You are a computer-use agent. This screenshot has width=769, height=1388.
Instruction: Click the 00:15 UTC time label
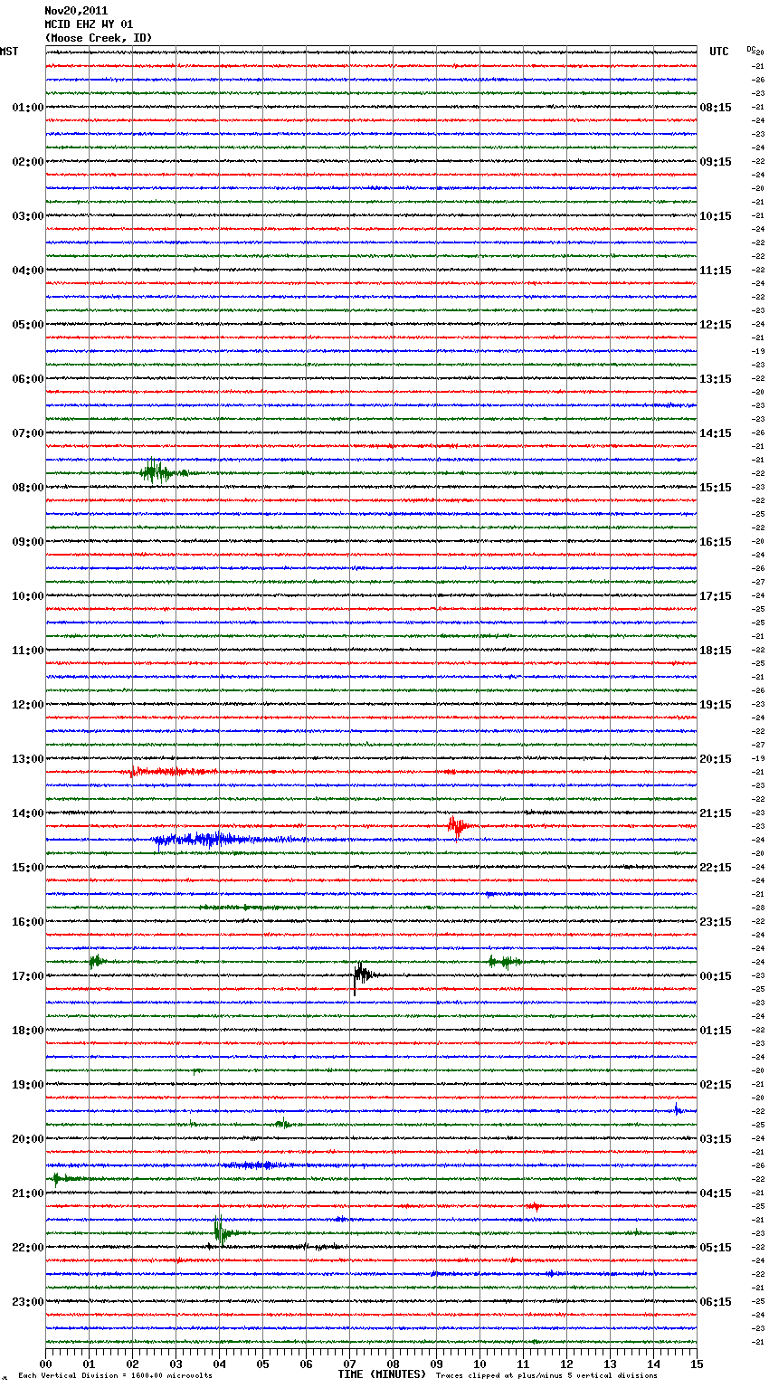pos(716,976)
